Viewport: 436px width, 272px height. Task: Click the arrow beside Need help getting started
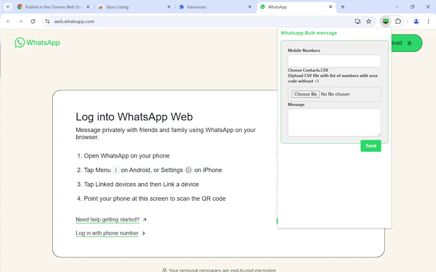click(x=145, y=220)
